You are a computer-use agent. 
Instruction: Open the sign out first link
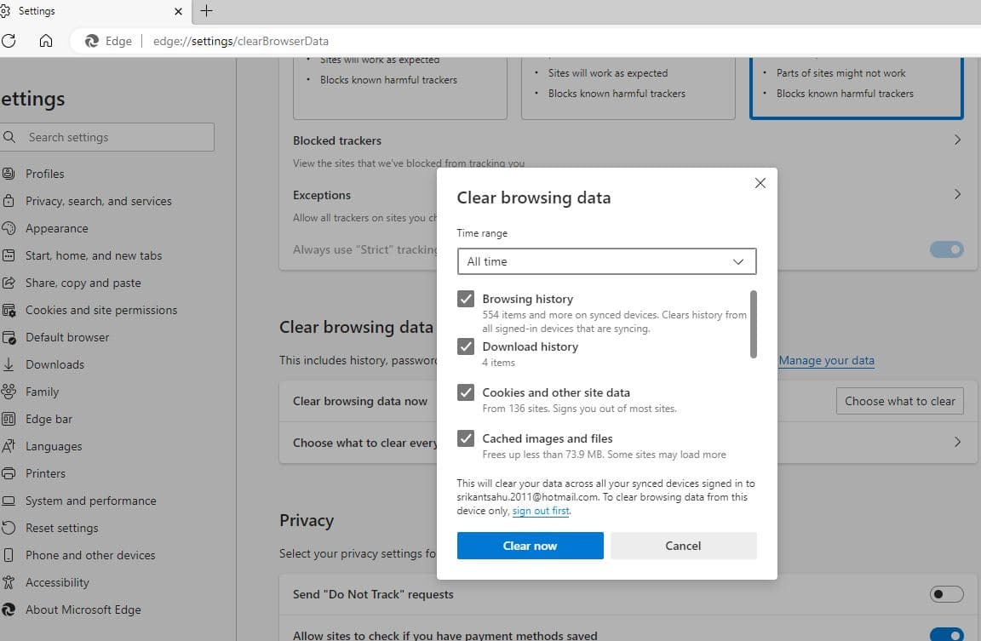click(541, 511)
